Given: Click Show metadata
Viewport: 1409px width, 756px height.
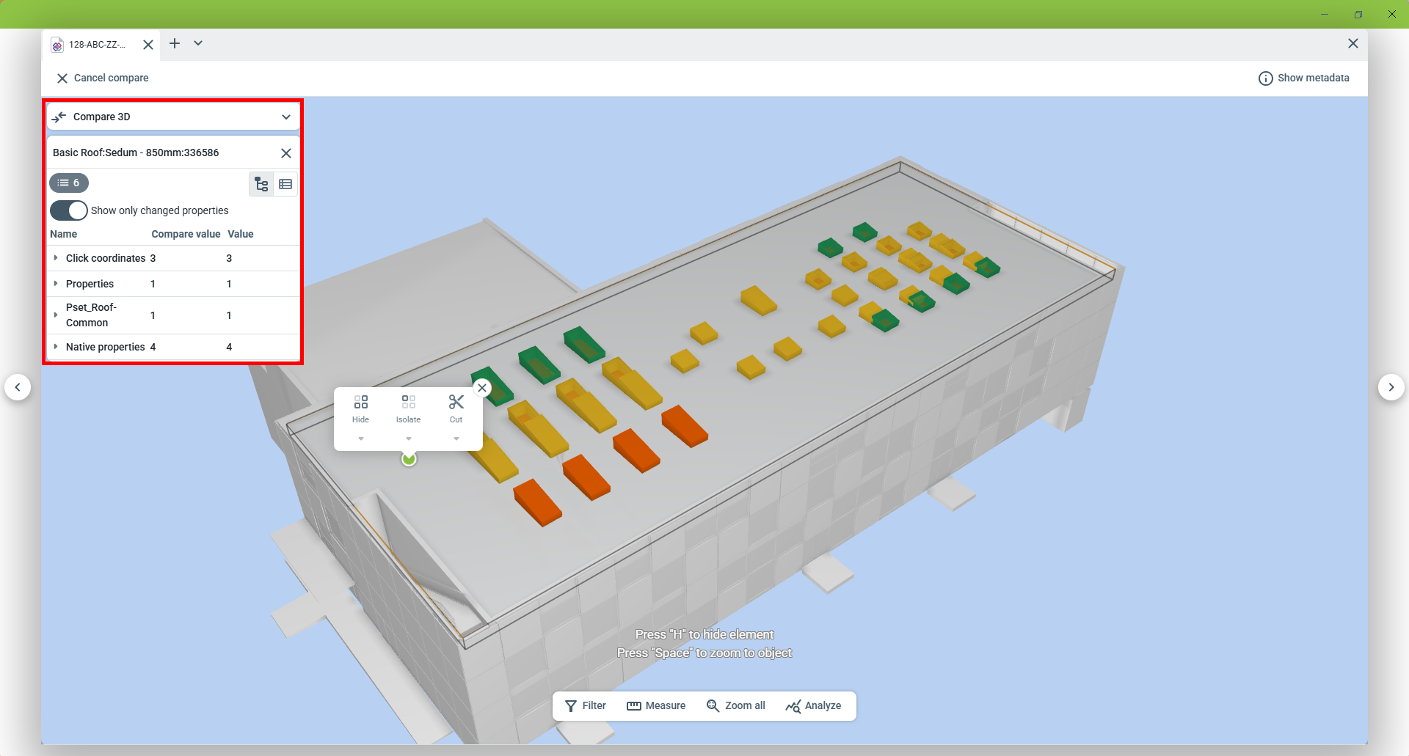Looking at the screenshot, I should (x=1304, y=78).
